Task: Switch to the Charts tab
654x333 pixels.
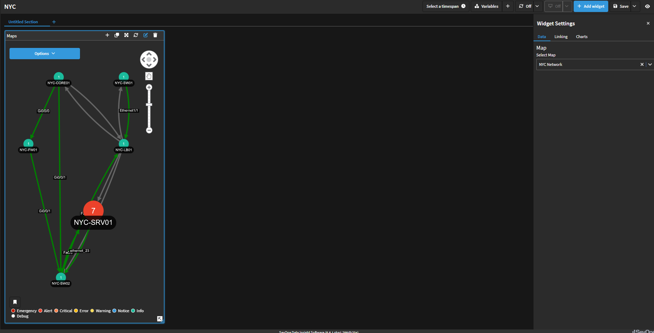Action: click(581, 37)
